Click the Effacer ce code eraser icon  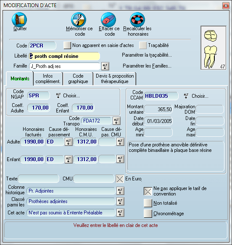click(108, 20)
